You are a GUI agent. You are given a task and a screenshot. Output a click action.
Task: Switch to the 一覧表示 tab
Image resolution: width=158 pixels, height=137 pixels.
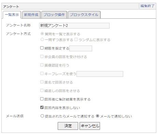pos(12,15)
